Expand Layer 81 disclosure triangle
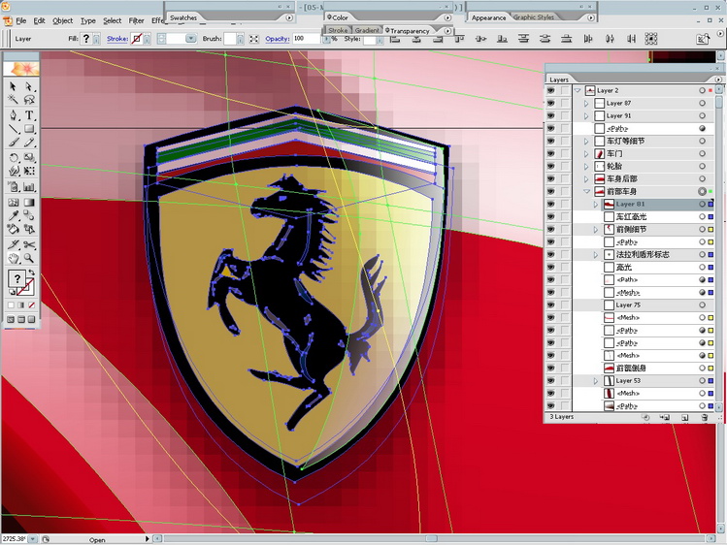 596,205
